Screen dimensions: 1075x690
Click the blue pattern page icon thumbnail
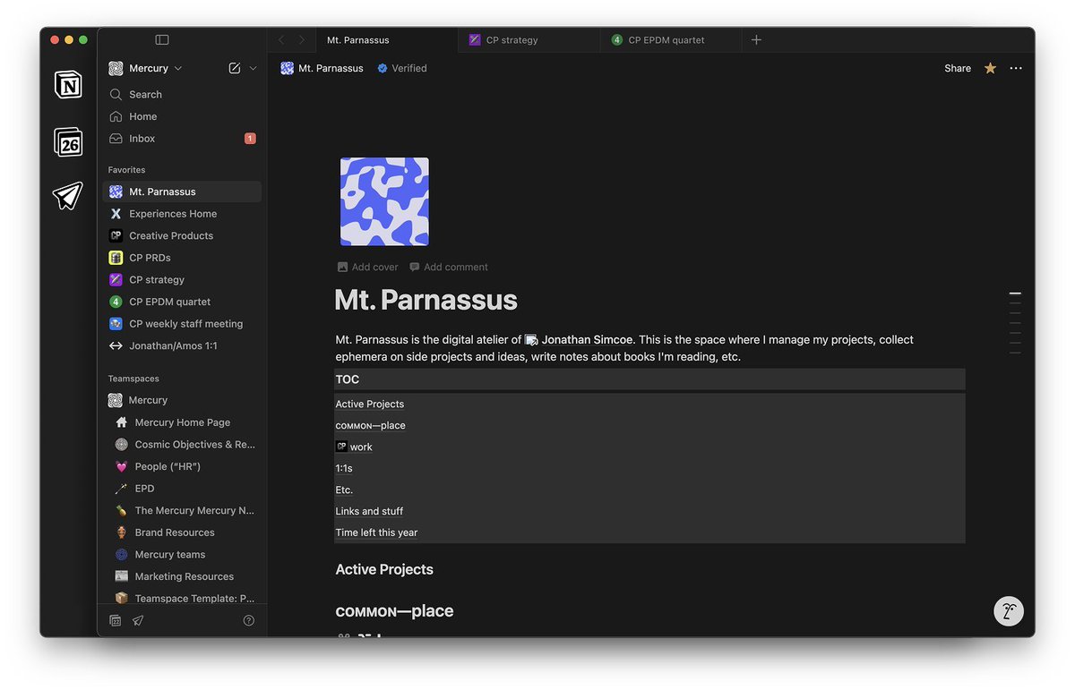click(x=383, y=200)
